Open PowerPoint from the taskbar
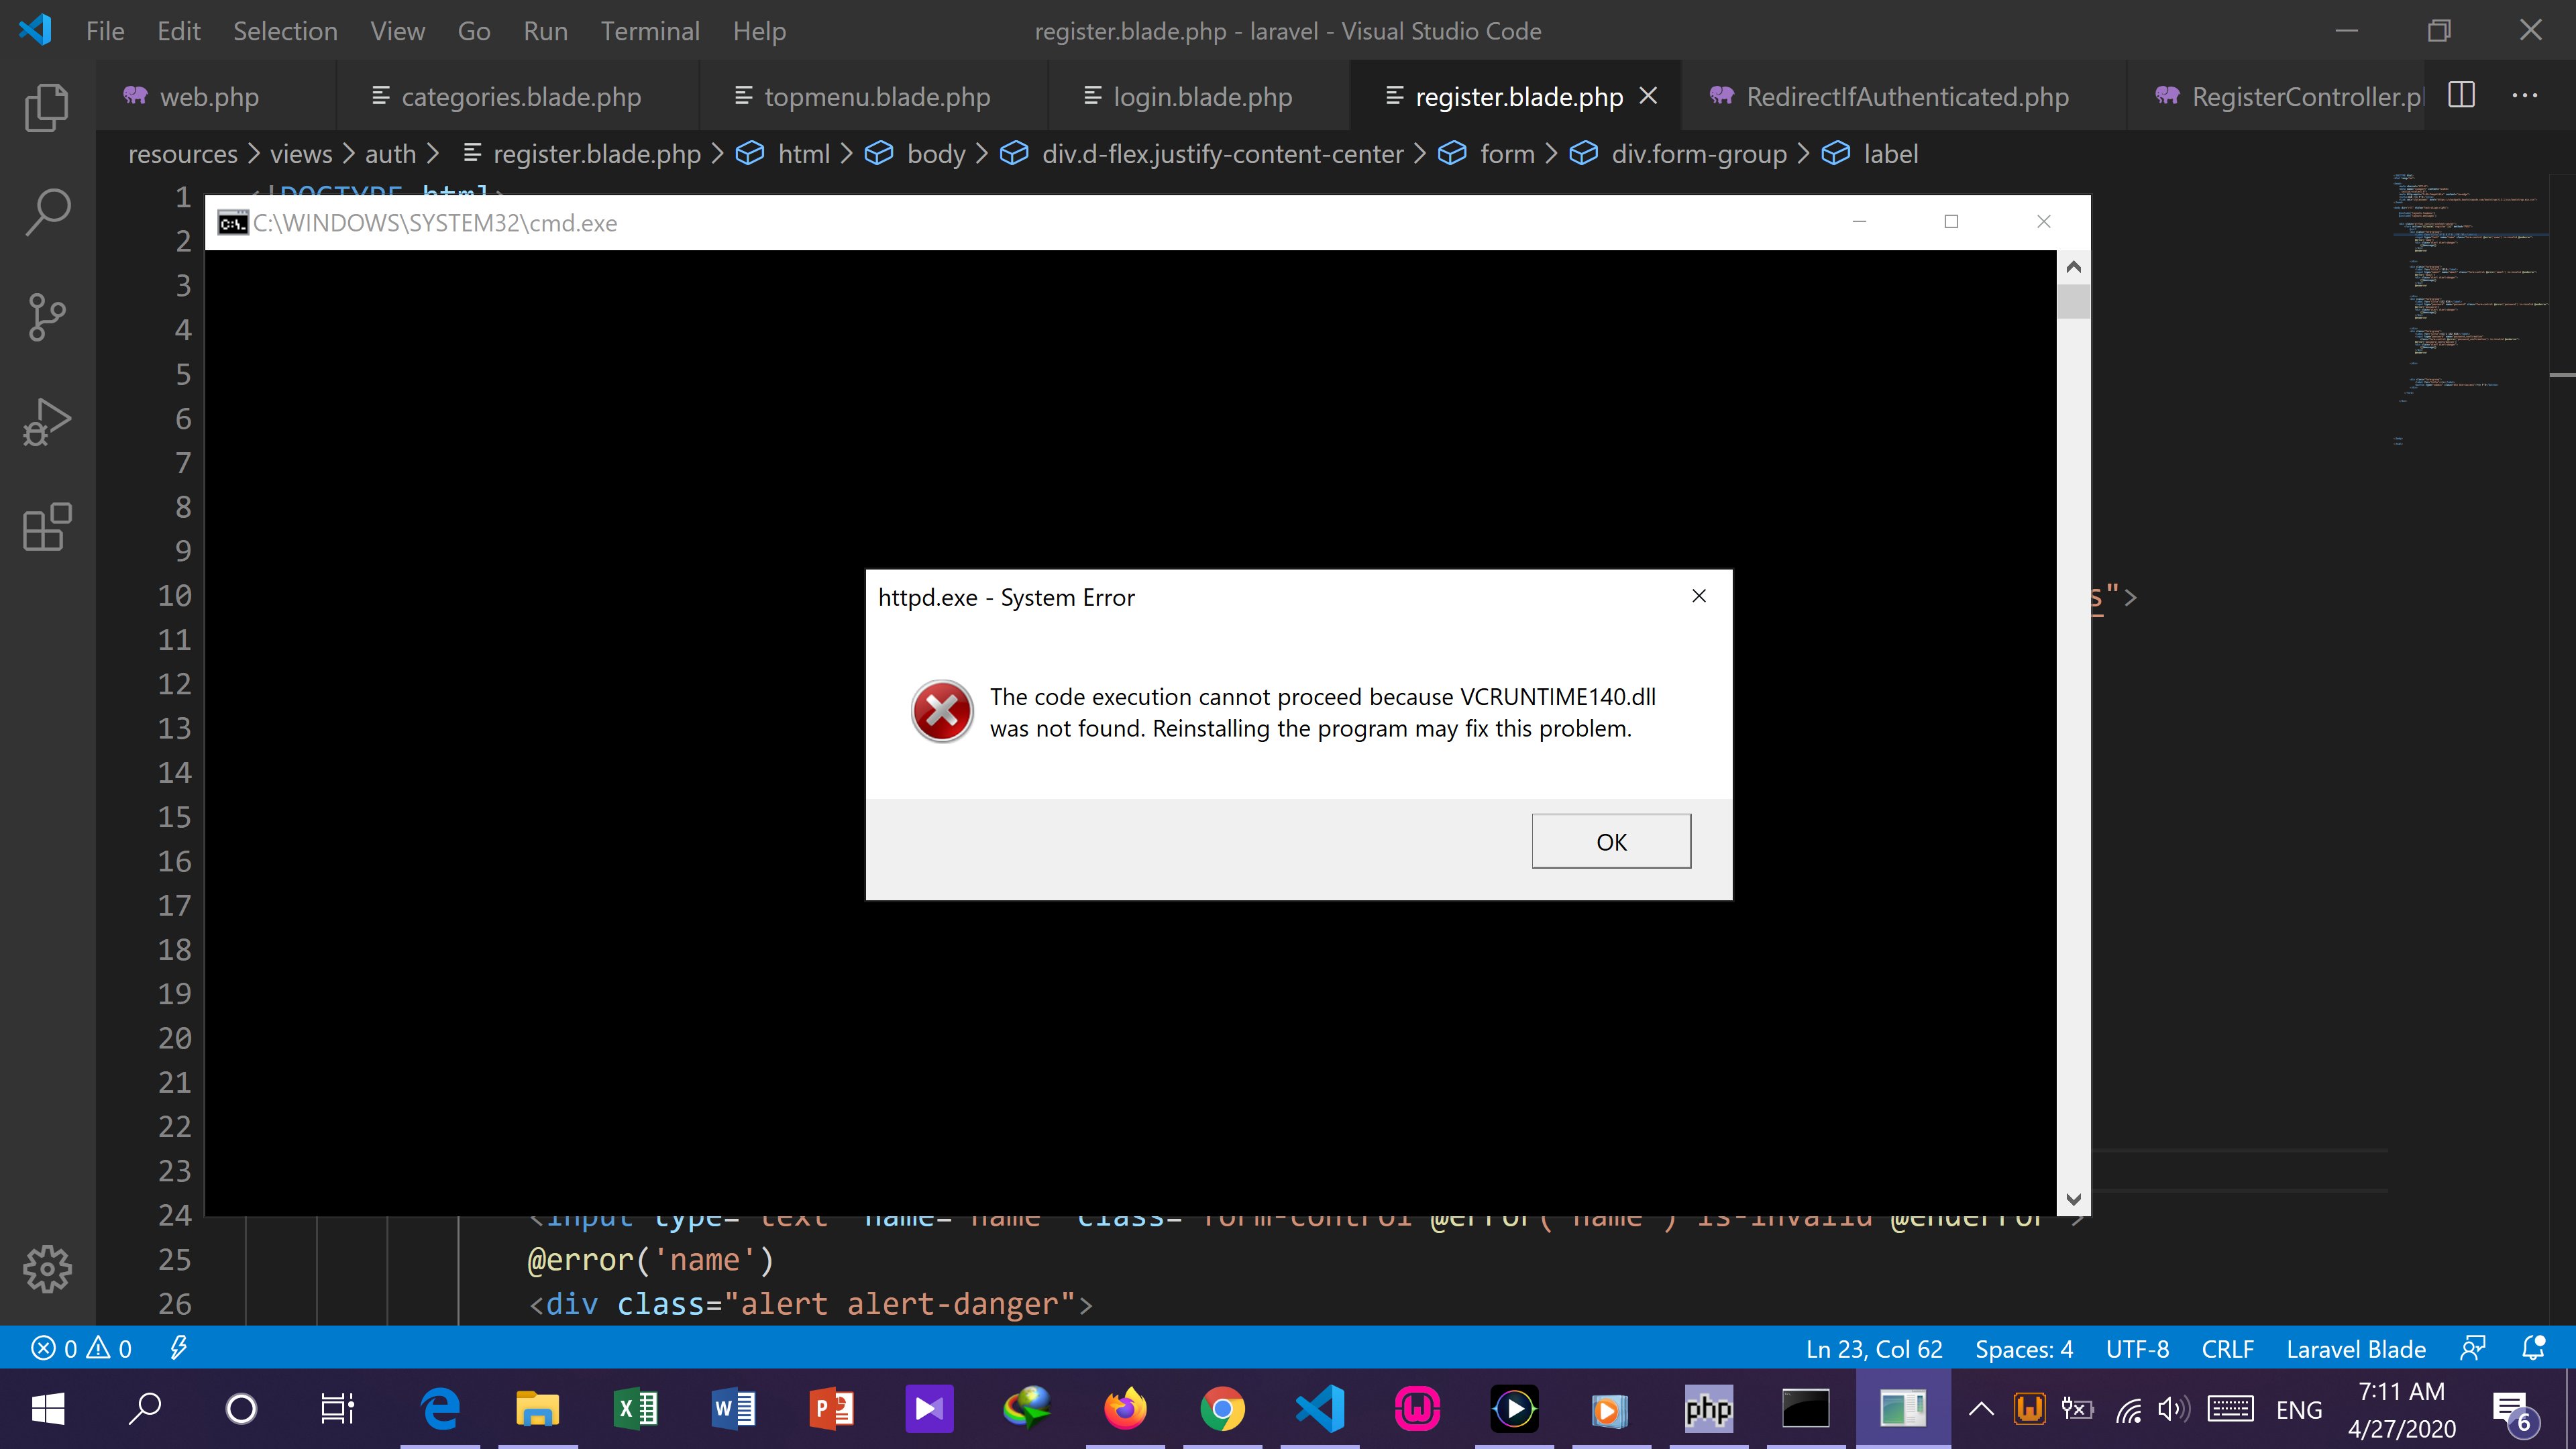The height and width of the screenshot is (1449, 2576). pos(831,1409)
